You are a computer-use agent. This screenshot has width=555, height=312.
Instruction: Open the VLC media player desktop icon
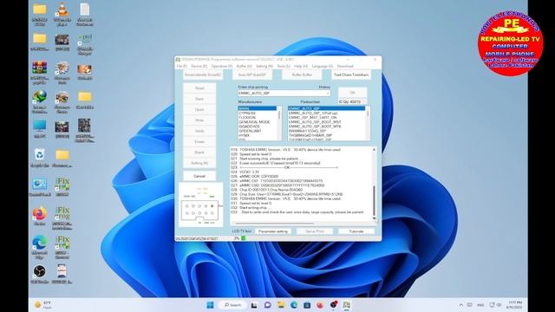point(62,14)
